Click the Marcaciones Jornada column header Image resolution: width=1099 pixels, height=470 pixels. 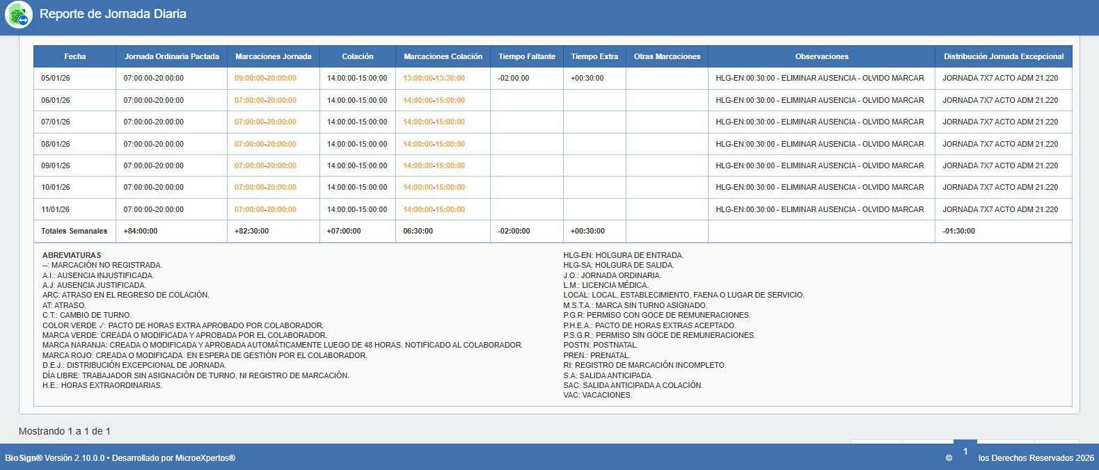(x=274, y=56)
